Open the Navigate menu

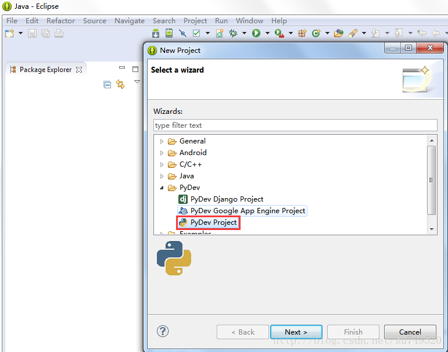pos(130,21)
